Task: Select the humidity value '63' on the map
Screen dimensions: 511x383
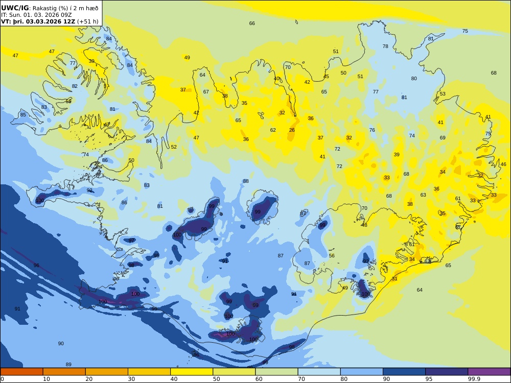Action: click(x=423, y=195)
